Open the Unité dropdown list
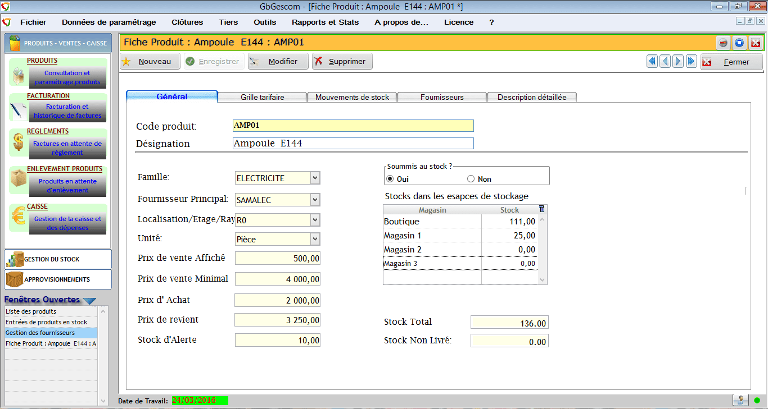The height and width of the screenshot is (409, 768). click(x=315, y=239)
